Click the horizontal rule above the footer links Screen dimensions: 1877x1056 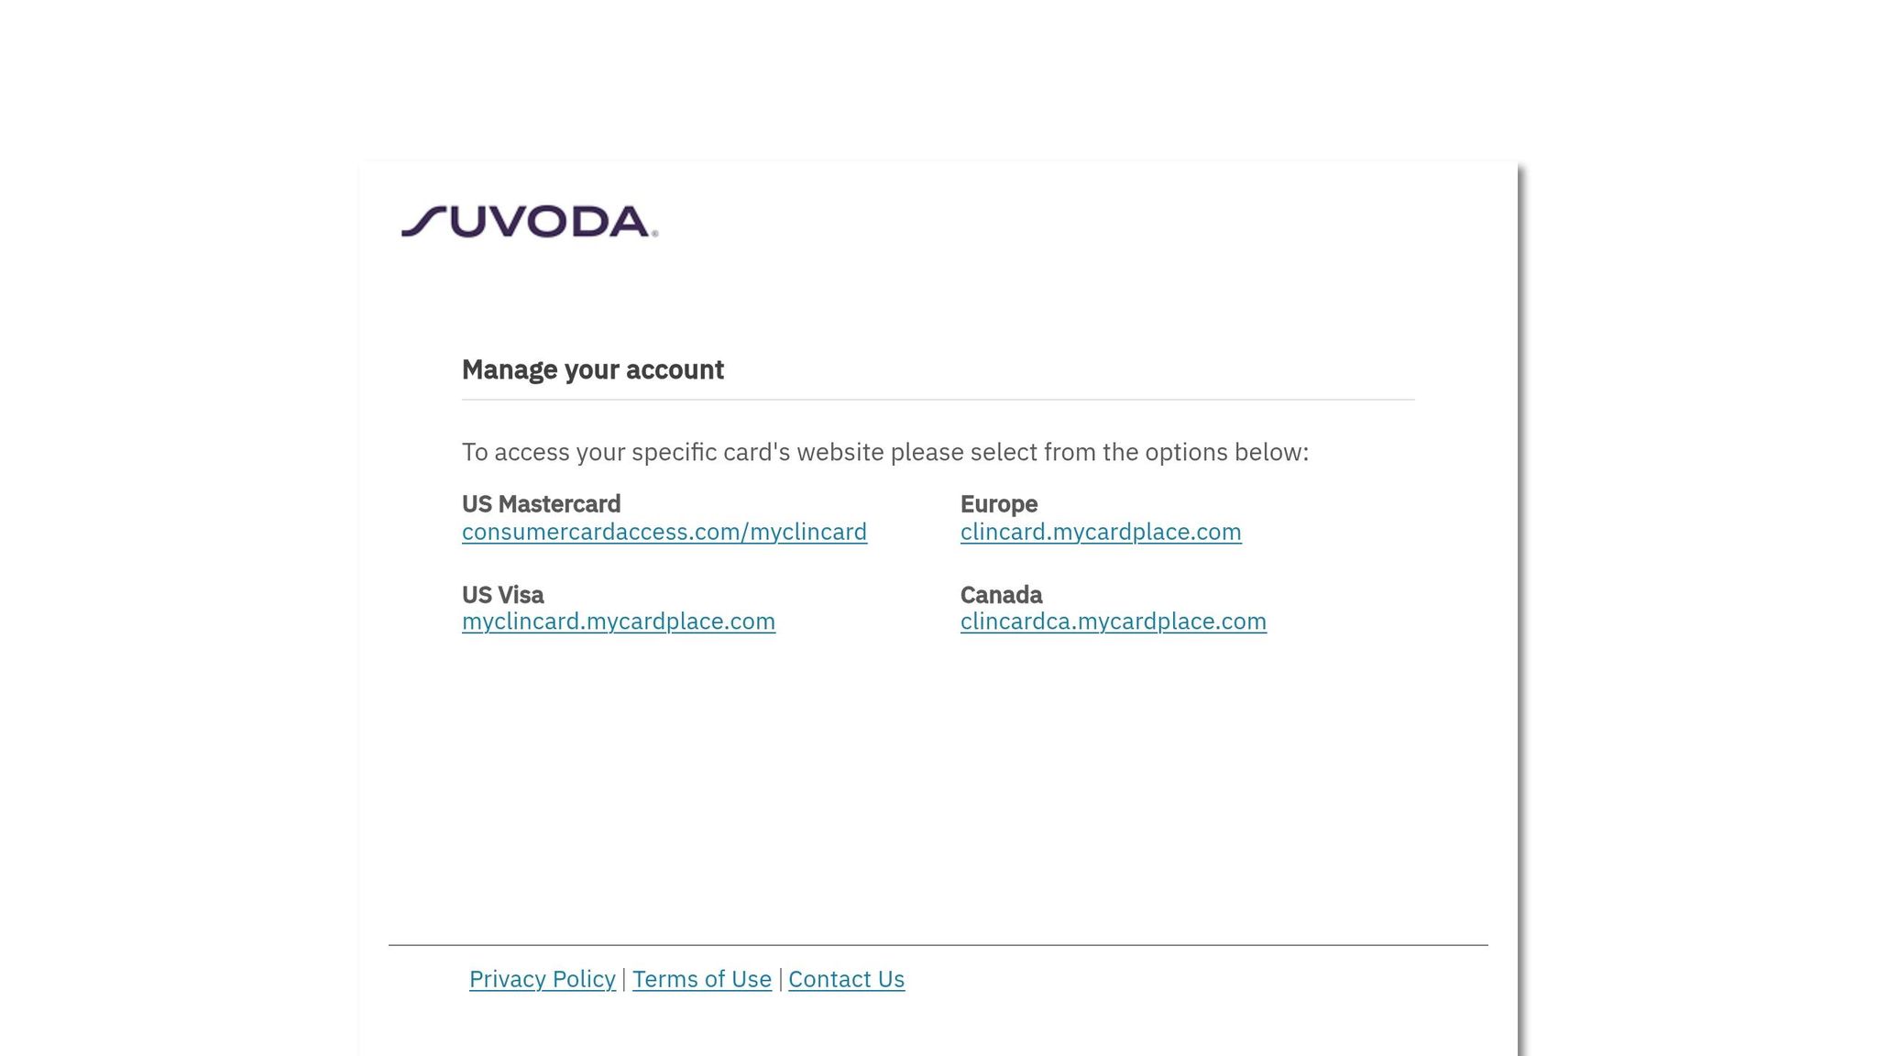pos(938,945)
